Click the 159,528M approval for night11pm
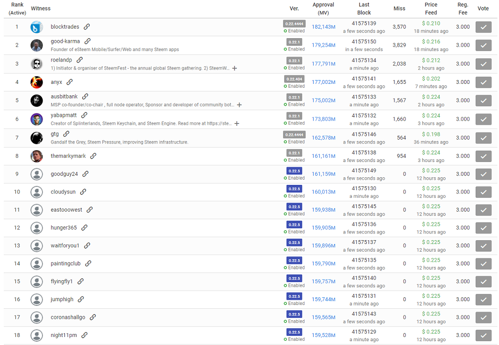499x345 pixels. click(x=323, y=335)
